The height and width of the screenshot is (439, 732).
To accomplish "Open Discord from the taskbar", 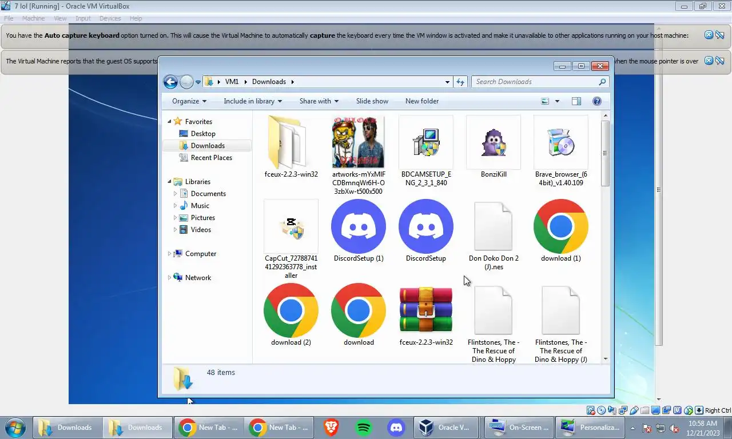I will [x=396, y=428].
